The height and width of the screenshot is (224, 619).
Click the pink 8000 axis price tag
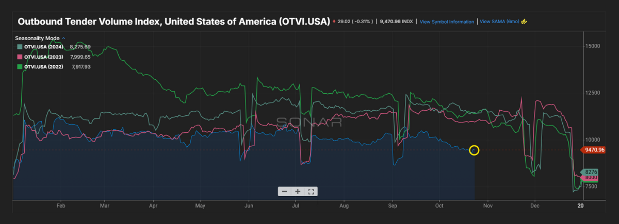click(x=591, y=178)
